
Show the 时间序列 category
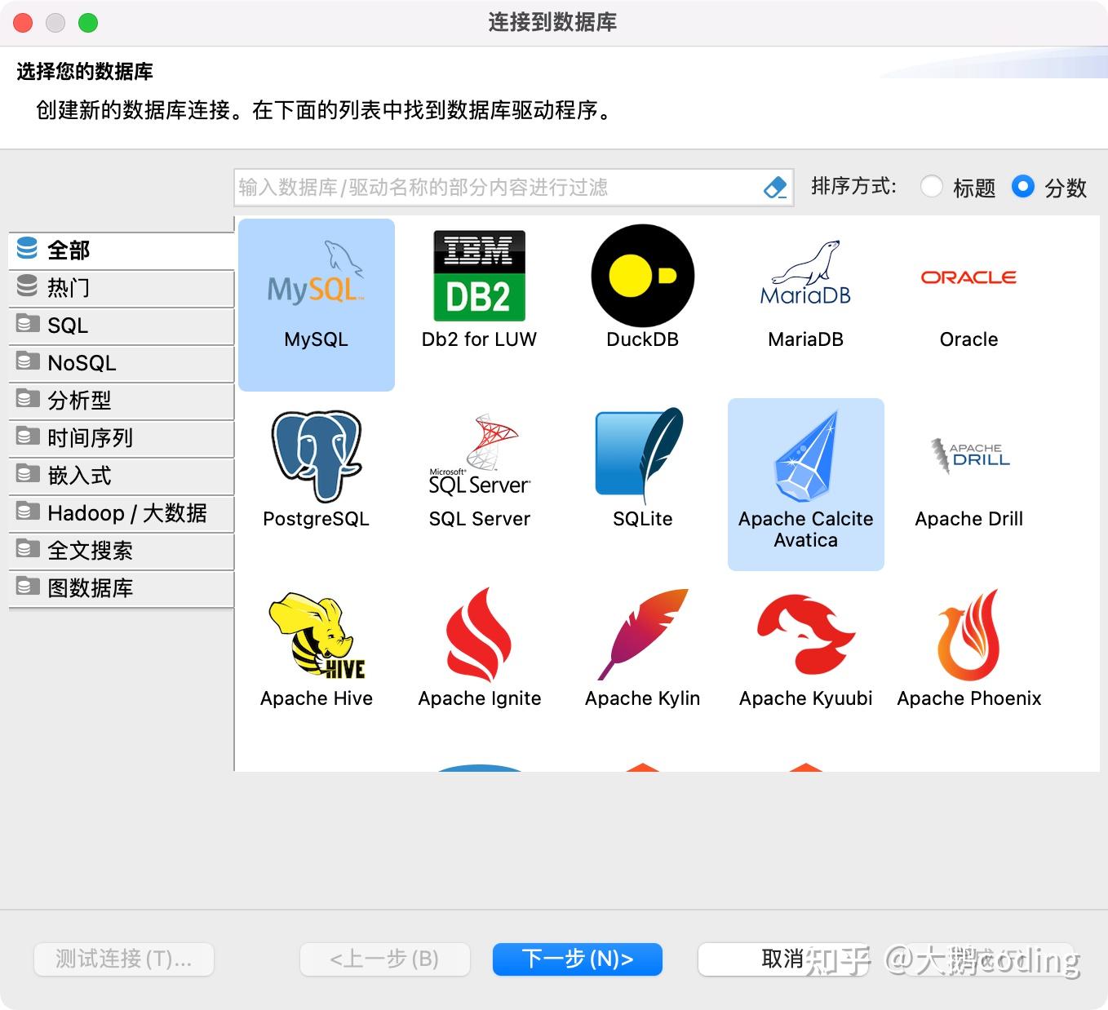click(x=121, y=438)
